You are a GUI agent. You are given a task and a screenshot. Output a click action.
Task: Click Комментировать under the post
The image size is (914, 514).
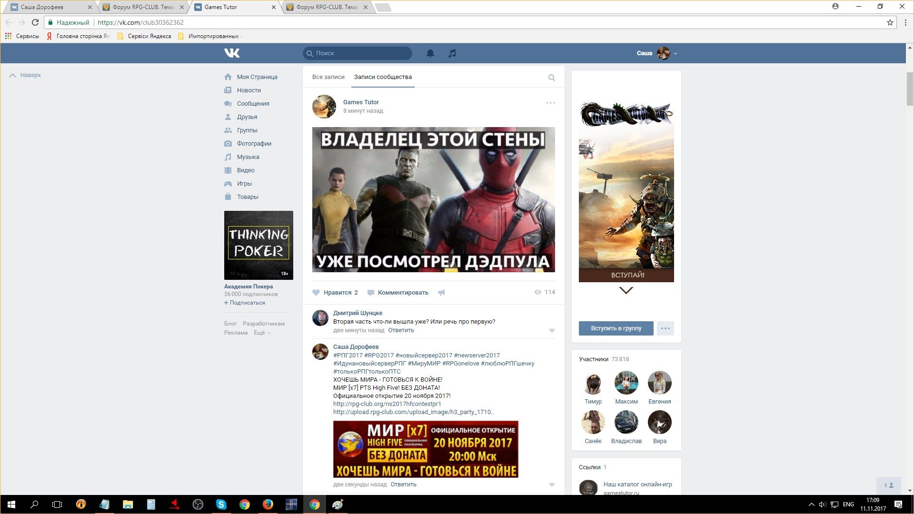tap(398, 293)
